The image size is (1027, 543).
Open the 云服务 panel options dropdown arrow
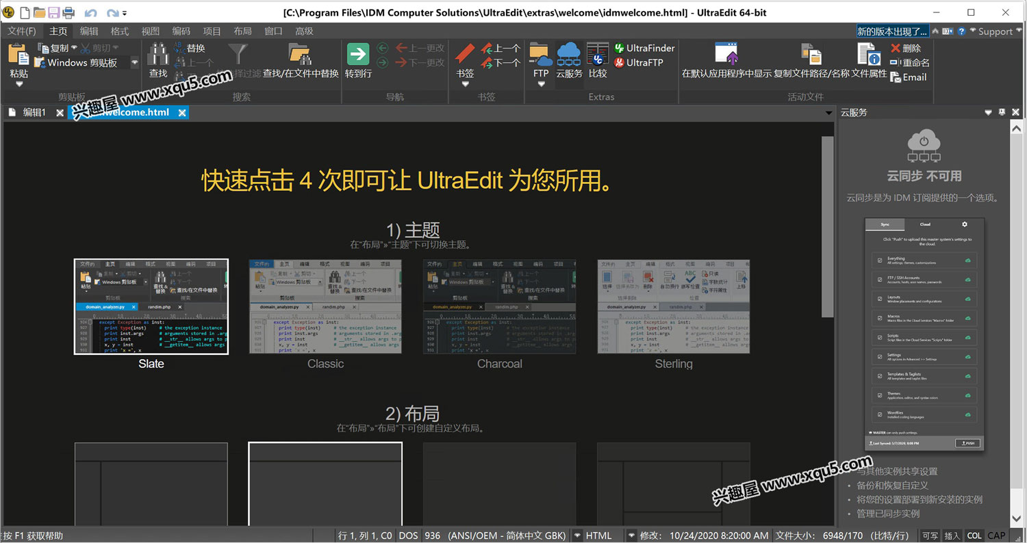[988, 112]
